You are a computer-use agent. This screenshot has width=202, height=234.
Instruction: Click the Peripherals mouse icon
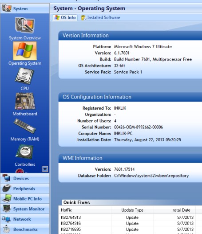6,188
